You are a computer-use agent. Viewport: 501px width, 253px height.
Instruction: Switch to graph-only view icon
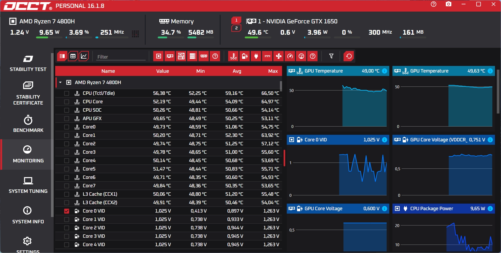tap(84, 56)
